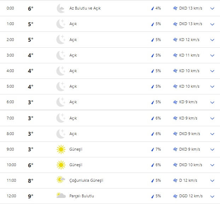Click the raindrop icon in the 0:00 row
This screenshot has width=220, height=204.
pyautogui.click(x=153, y=8)
